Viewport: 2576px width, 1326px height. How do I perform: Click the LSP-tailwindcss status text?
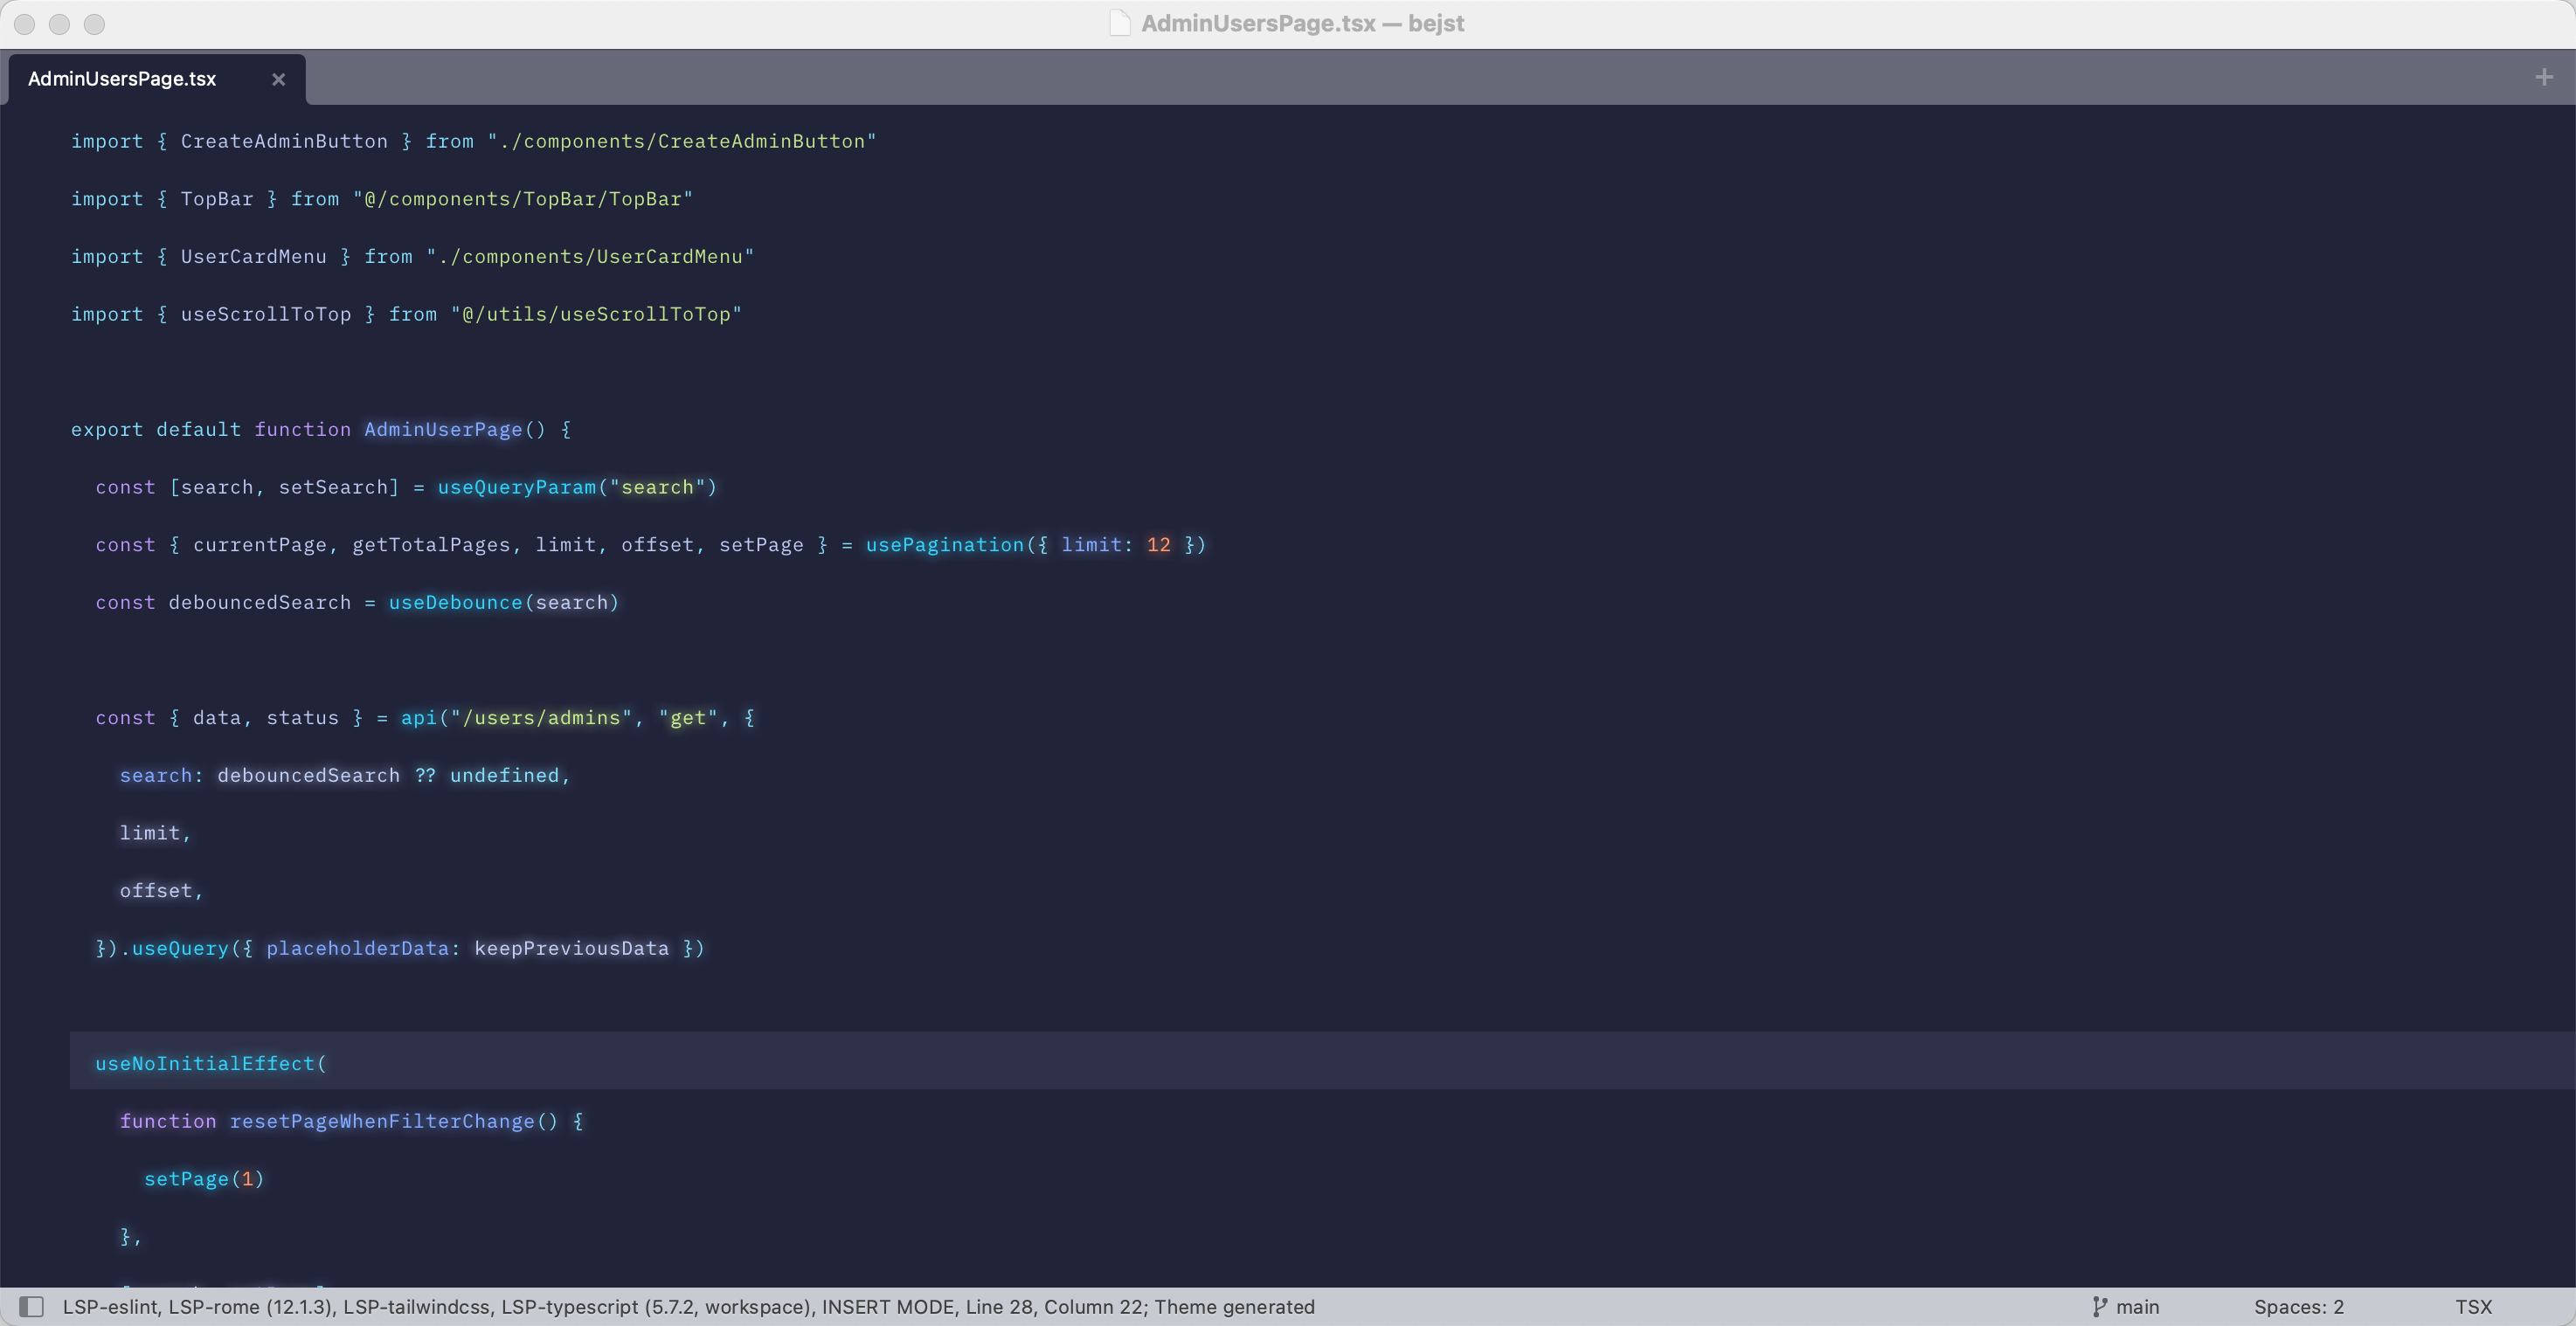tap(417, 1306)
